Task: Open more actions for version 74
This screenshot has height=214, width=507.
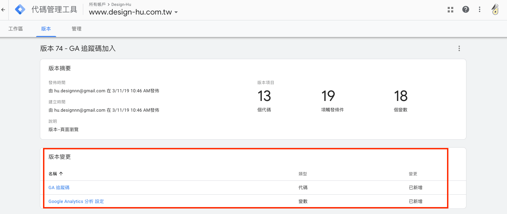Action: point(459,48)
